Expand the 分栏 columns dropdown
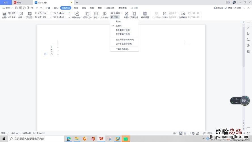This screenshot has width=252, height=142. pyautogui.click(x=96, y=17)
